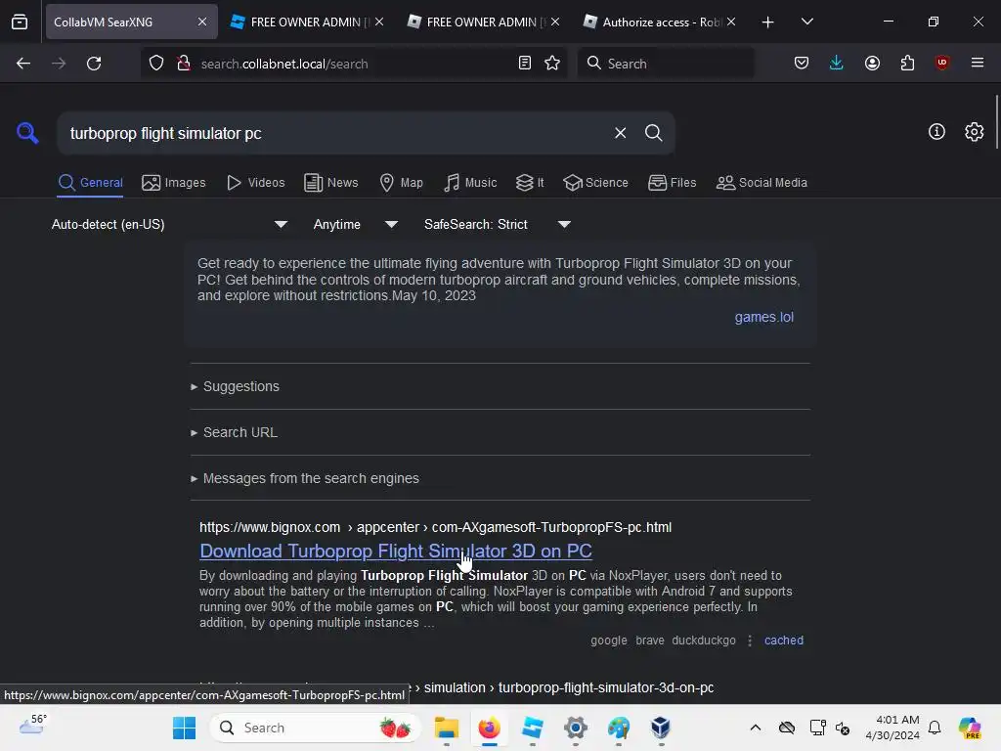Expand the Search URL section
The width and height of the screenshot is (1001, 751).
coord(235,432)
